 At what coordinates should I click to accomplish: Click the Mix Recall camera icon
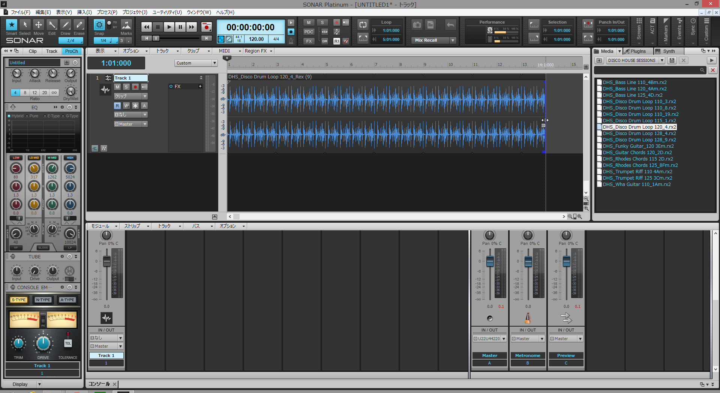pyautogui.click(x=417, y=25)
